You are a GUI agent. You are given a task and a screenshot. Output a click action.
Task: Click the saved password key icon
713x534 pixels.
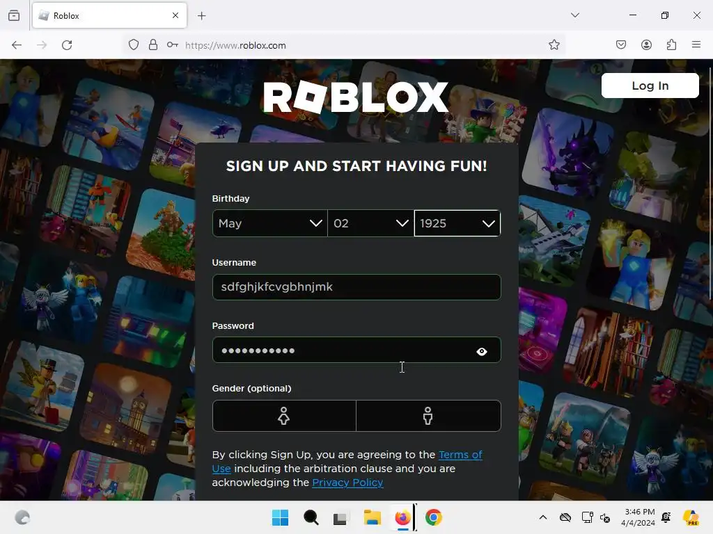(173, 45)
